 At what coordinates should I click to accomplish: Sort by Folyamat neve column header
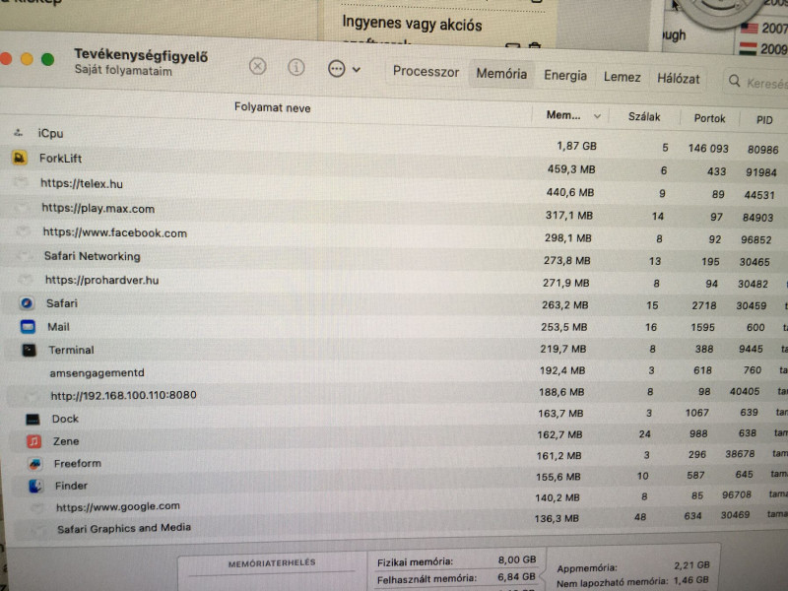pos(273,107)
